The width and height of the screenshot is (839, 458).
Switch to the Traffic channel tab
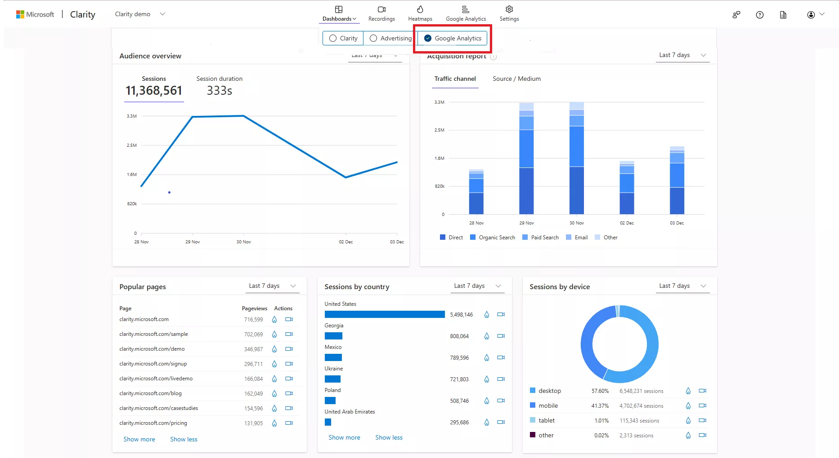[455, 79]
